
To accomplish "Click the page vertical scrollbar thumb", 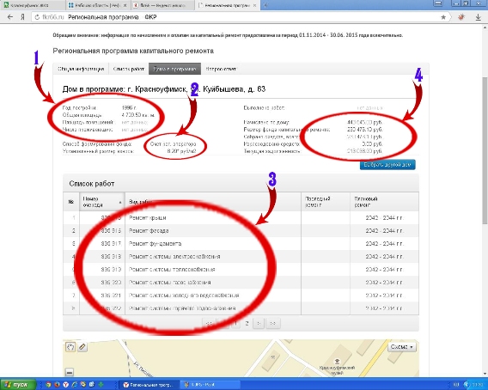I will 485,150.
